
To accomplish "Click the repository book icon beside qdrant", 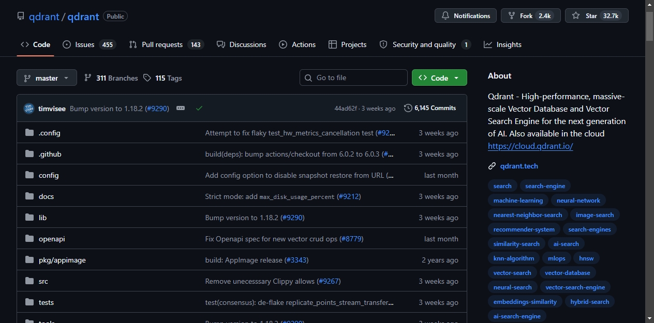I will pyautogui.click(x=21, y=16).
